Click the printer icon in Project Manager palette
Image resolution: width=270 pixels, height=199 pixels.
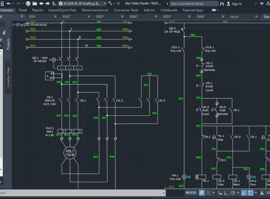coord(4,32)
